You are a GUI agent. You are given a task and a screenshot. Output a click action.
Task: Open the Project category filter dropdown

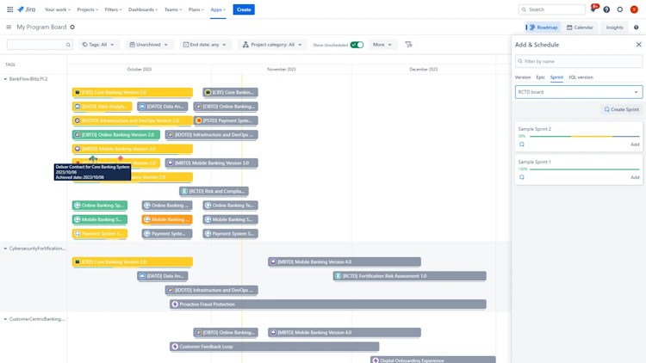[272, 45]
